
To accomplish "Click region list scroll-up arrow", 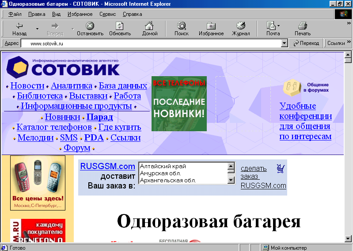I will pos(231,166).
